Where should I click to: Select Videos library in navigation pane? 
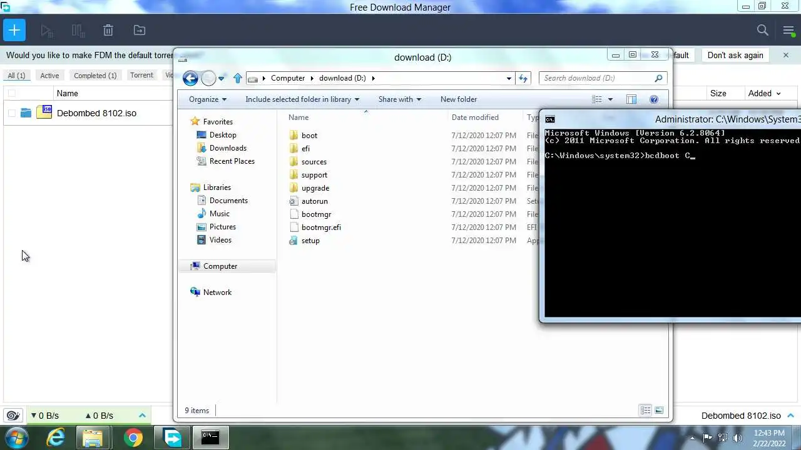click(x=220, y=240)
